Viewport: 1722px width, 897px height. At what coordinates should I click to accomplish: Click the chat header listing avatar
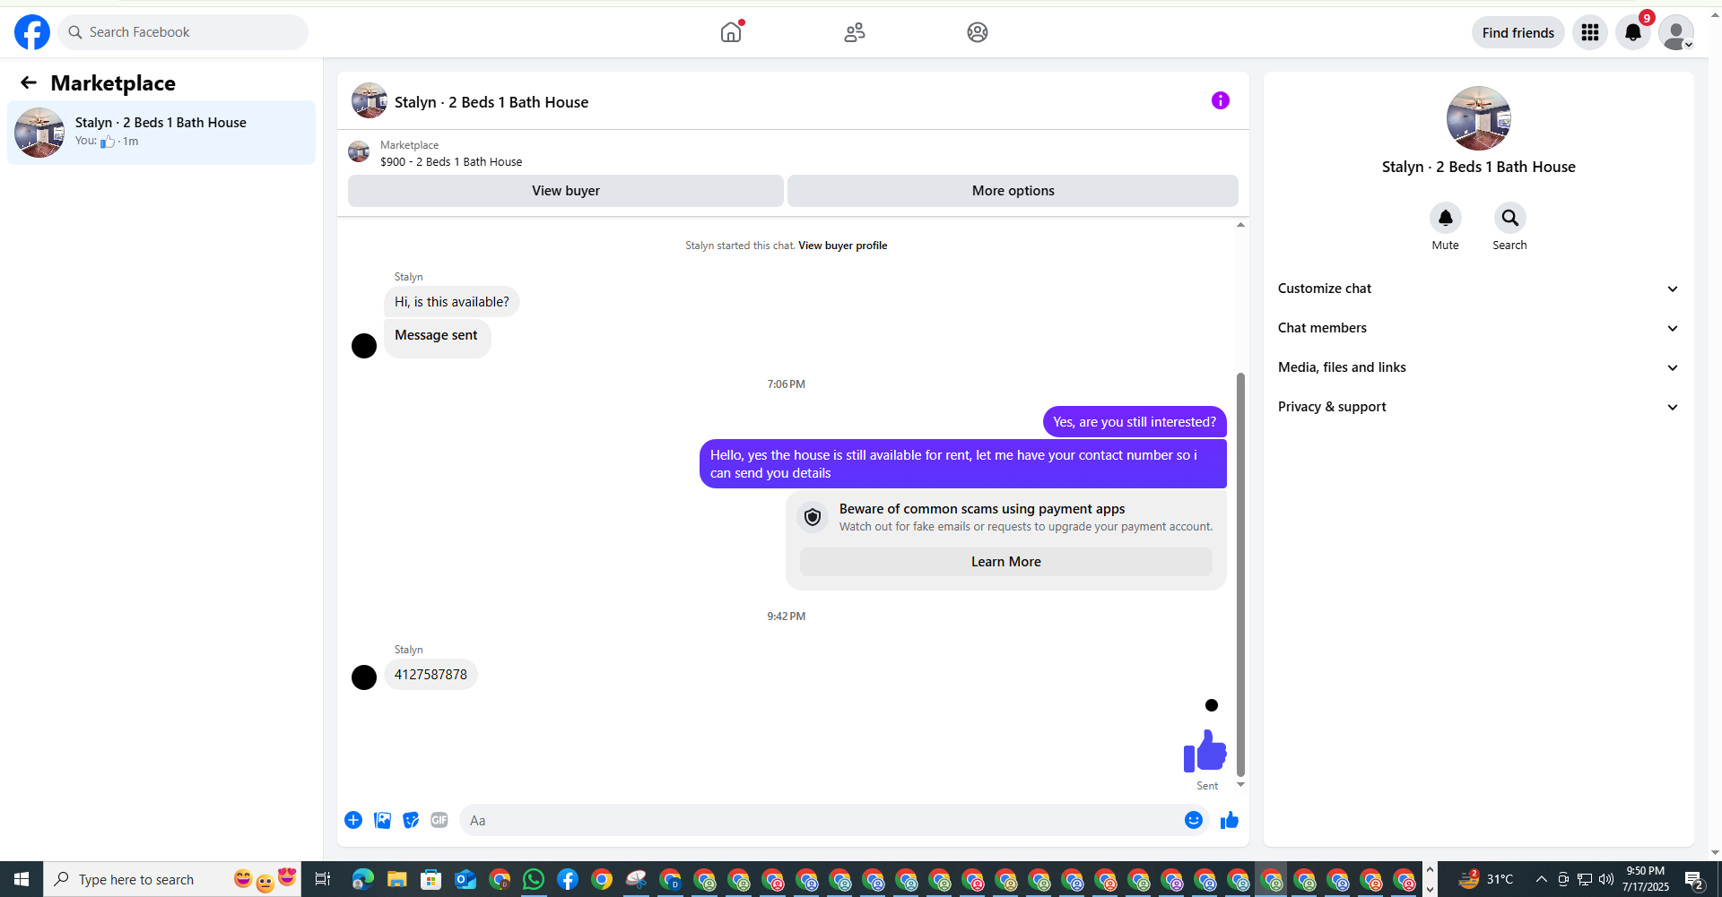tap(370, 101)
